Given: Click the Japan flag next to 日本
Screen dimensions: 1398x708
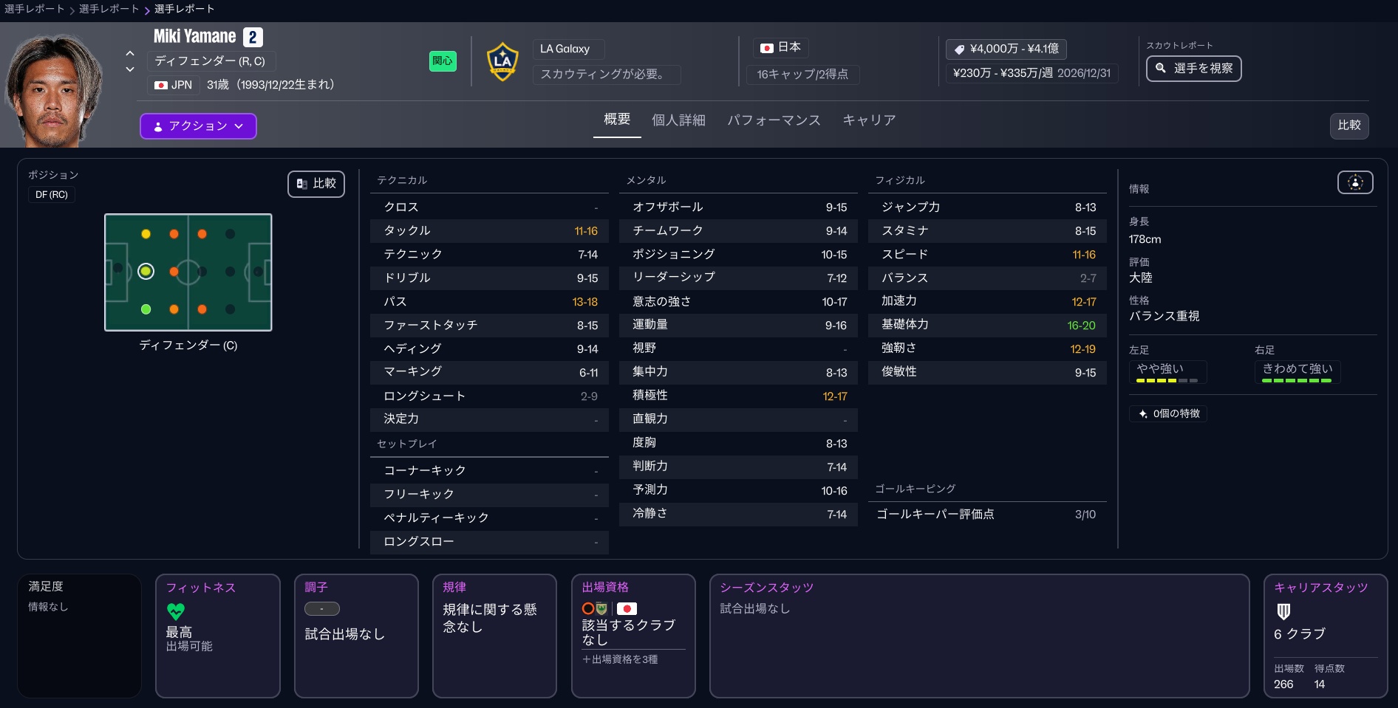Looking at the screenshot, I should click(767, 48).
